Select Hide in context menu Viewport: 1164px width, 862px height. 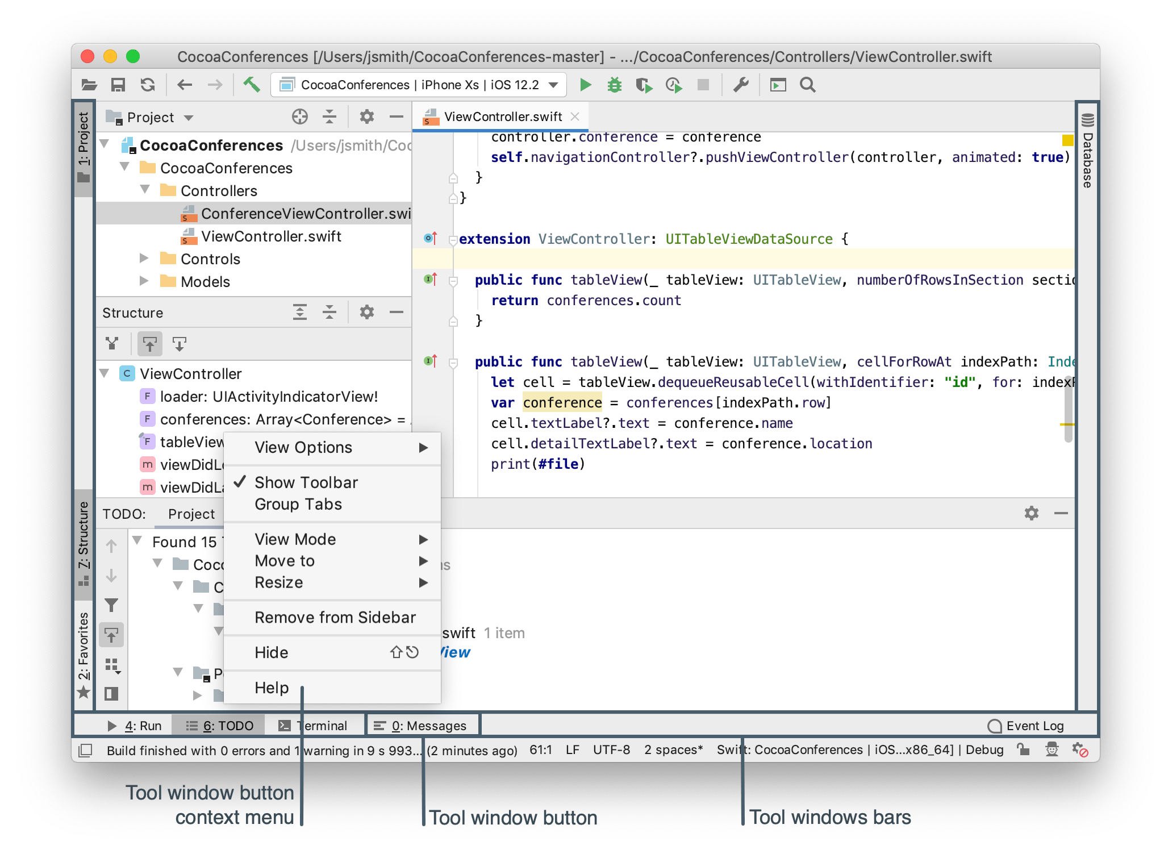pos(332,652)
